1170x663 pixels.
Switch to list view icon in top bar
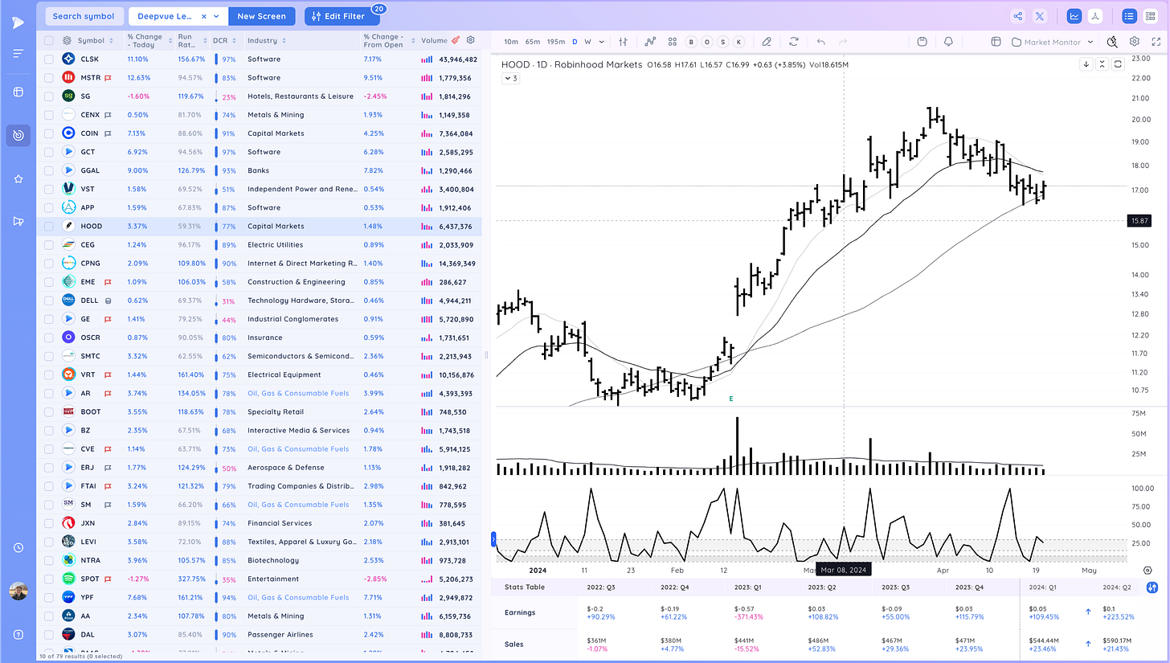pos(1130,16)
